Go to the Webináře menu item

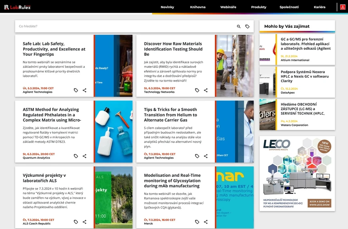coord(228,7)
